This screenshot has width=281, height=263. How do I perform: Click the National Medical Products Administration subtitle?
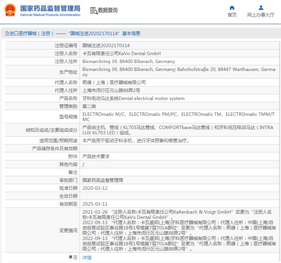point(50,15)
